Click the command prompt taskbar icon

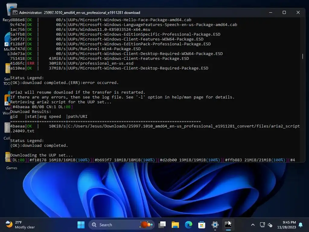coord(228,225)
